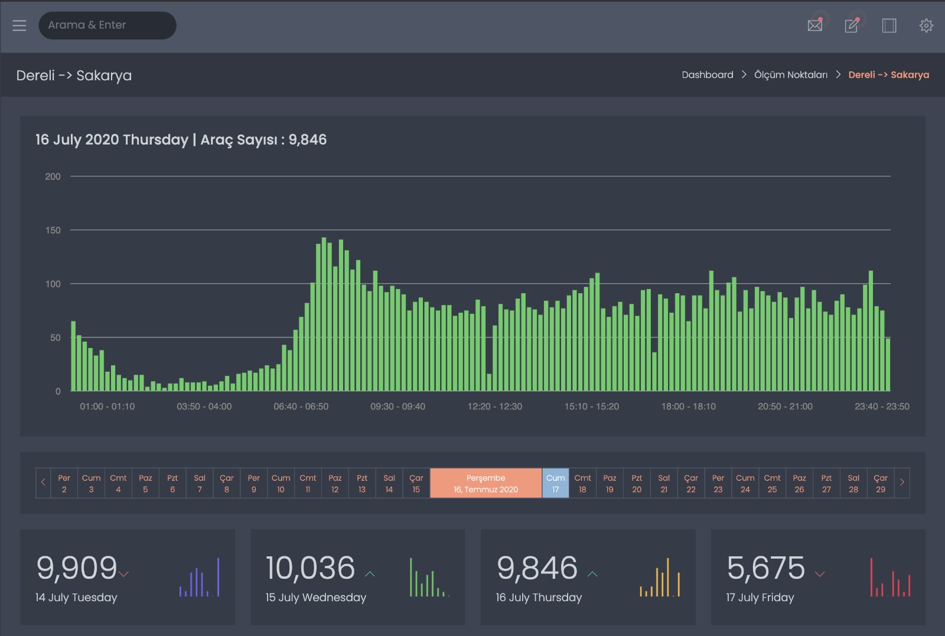Viewport: 945px width, 636px height.
Task: Select the Paz 26 date tab
Action: (799, 483)
